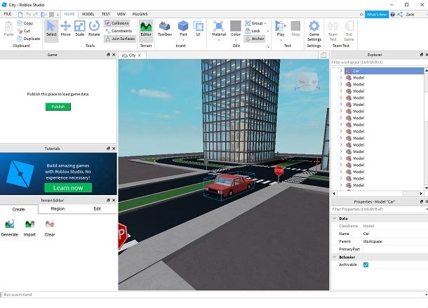The image size is (428, 308).
Task: Switch to the MODEL ribbon tab
Action: 88,13
